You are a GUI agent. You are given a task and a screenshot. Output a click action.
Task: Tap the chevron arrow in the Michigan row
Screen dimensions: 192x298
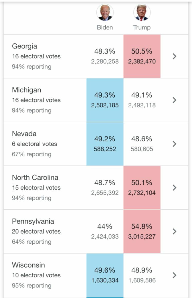pos(175,100)
